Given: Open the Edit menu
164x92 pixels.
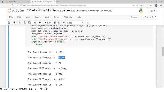Looking at the screenshot, I should point(19,17).
